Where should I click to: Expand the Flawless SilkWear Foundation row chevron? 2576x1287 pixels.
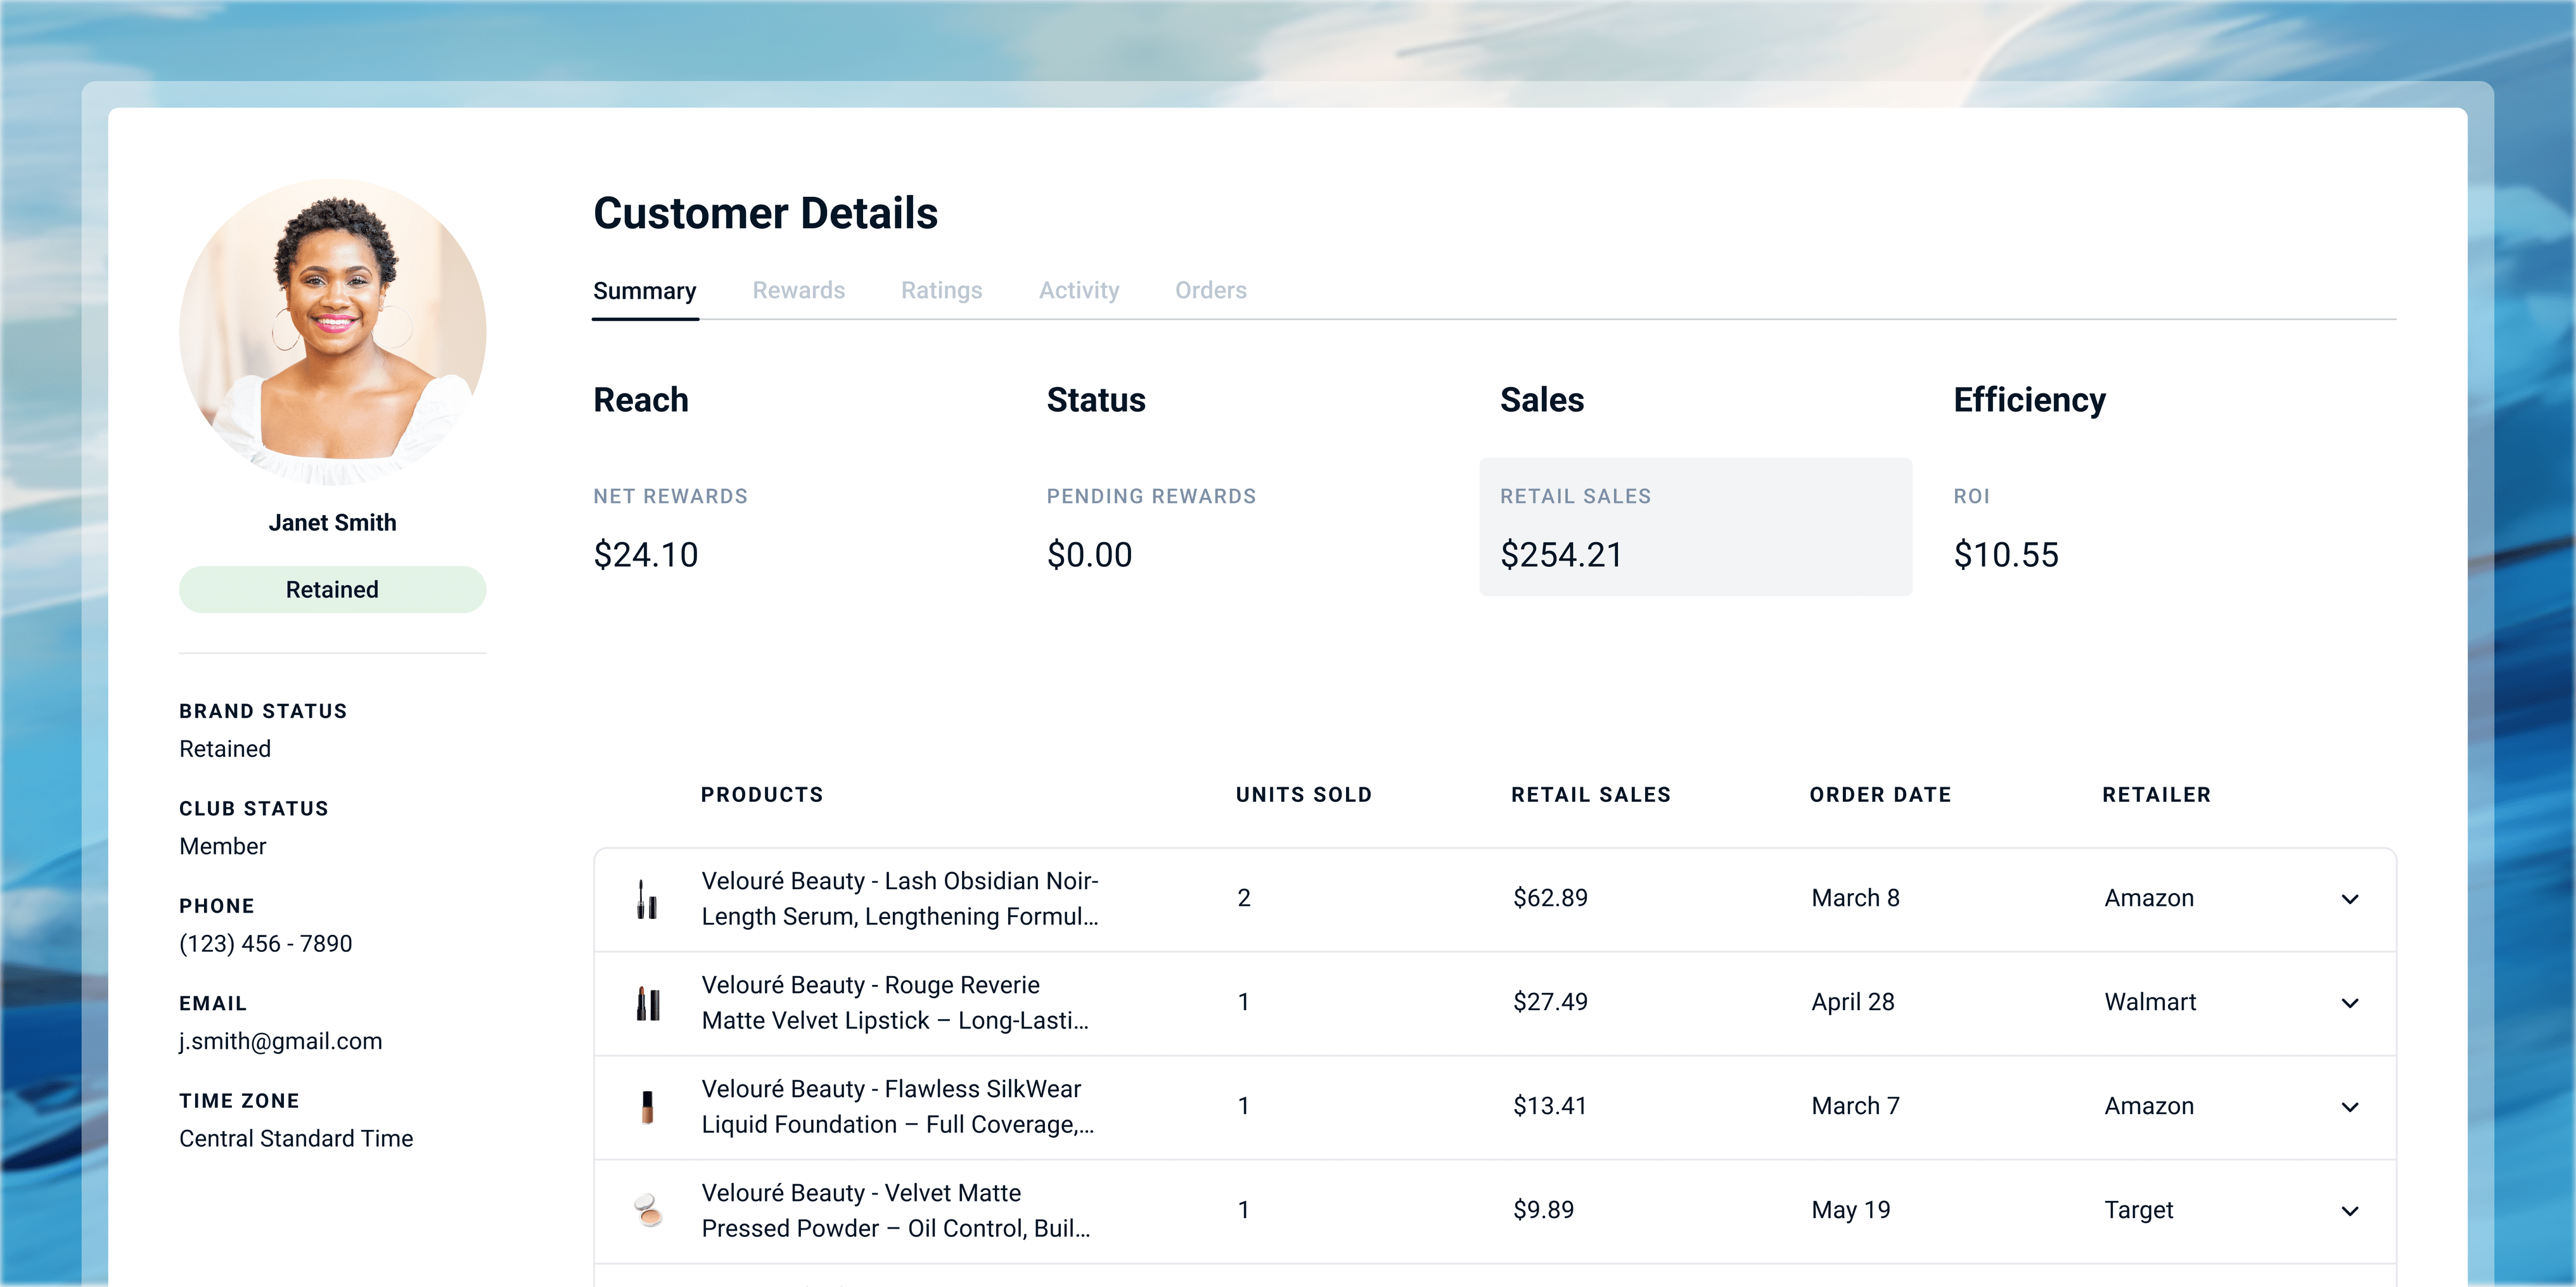[x=2350, y=1107]
